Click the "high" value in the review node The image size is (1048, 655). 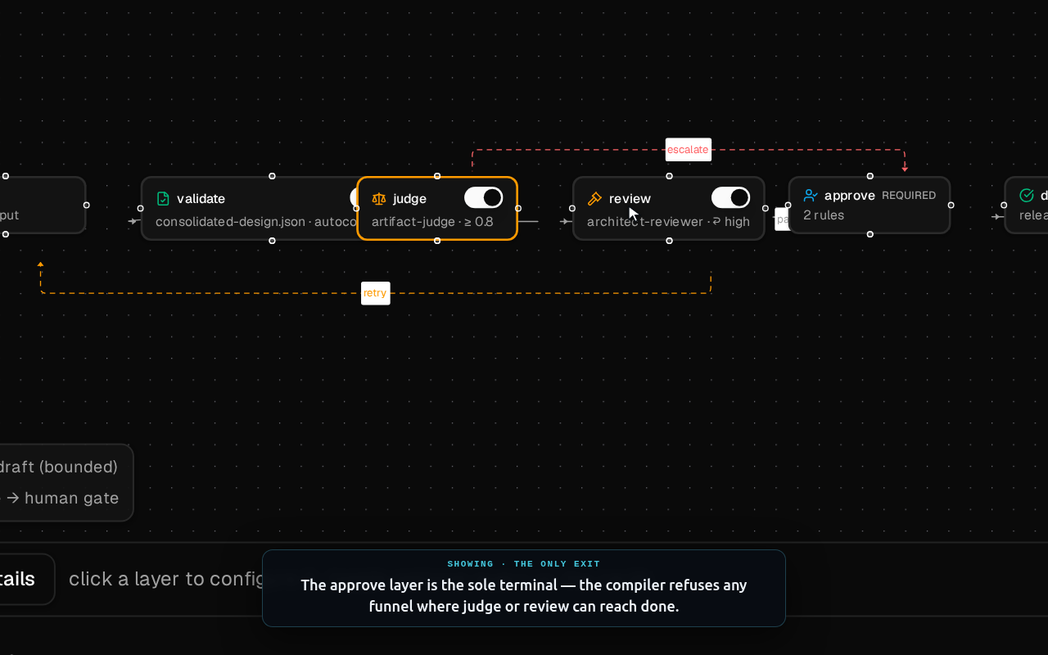737,222
